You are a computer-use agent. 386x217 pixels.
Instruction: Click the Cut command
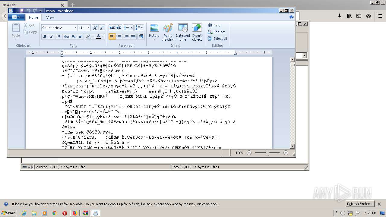click(x=29, y=25)
